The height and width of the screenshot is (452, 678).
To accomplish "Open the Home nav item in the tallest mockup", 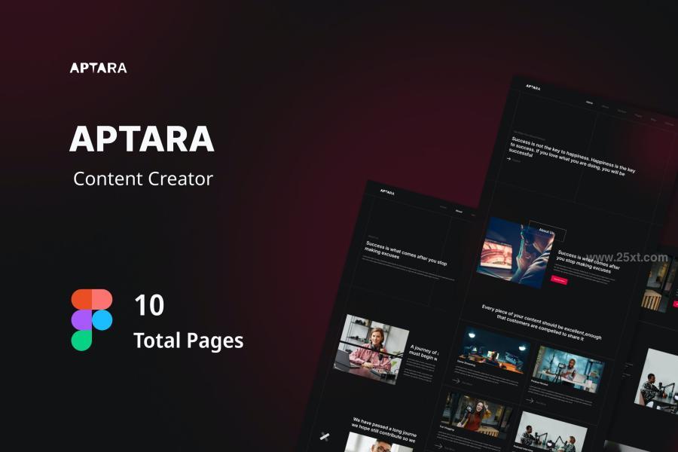I will click(x=589, y=102).
